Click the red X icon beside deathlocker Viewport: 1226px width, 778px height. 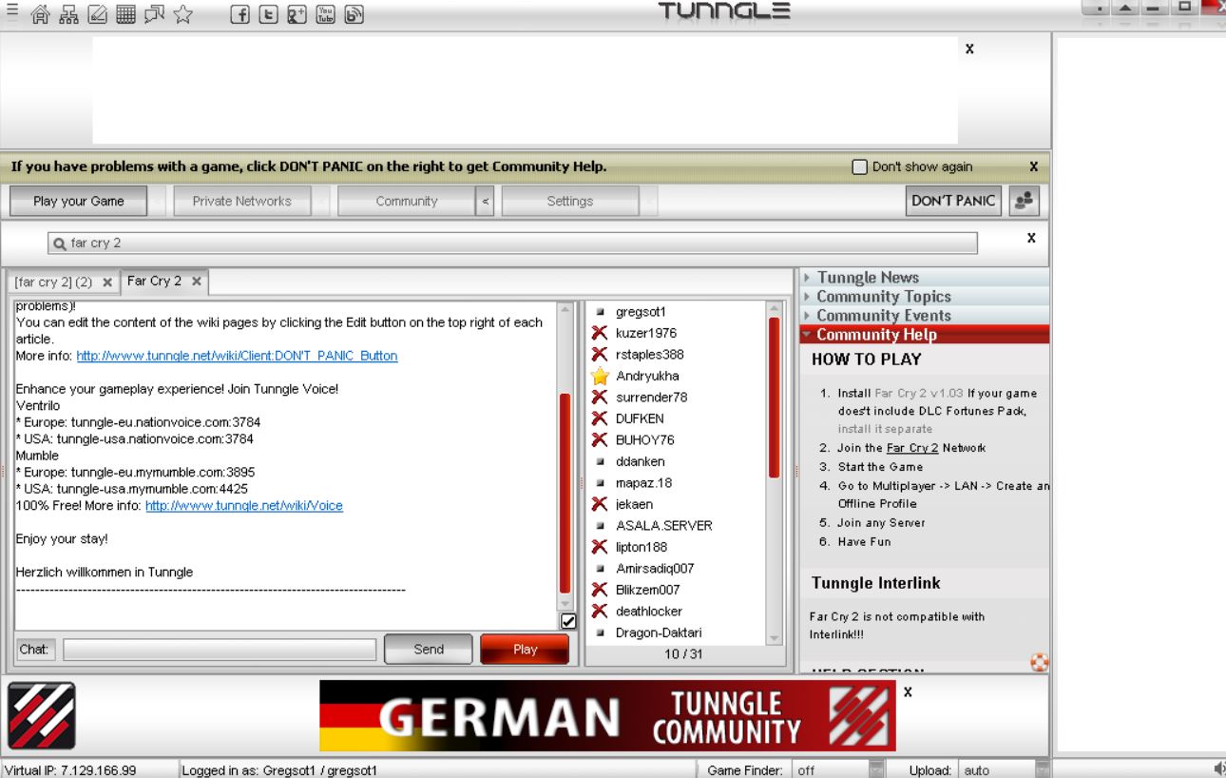[600, 611]
